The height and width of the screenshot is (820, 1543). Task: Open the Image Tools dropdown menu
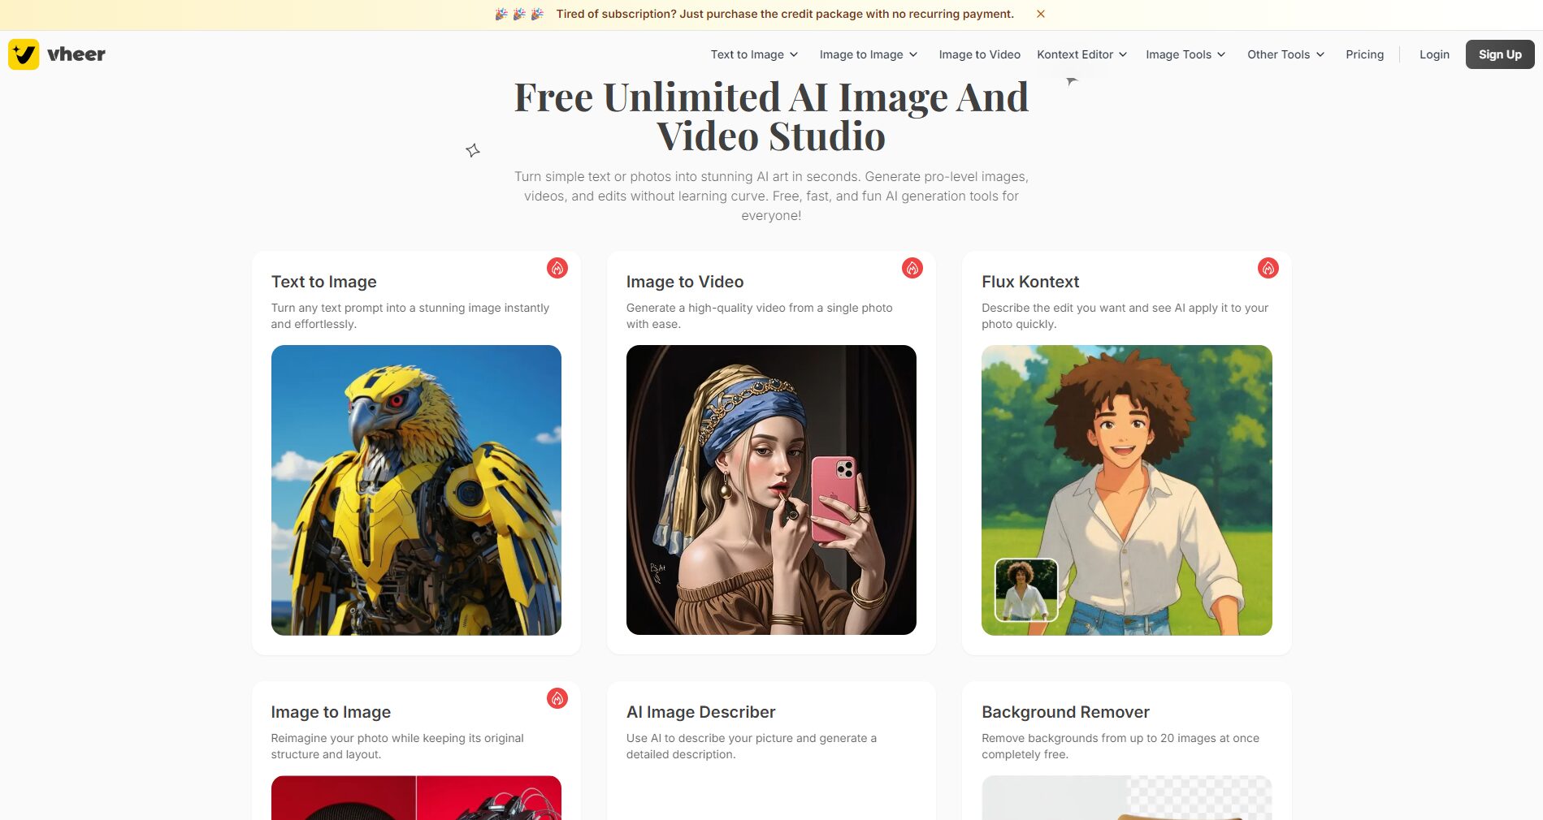pos(1185,54)
